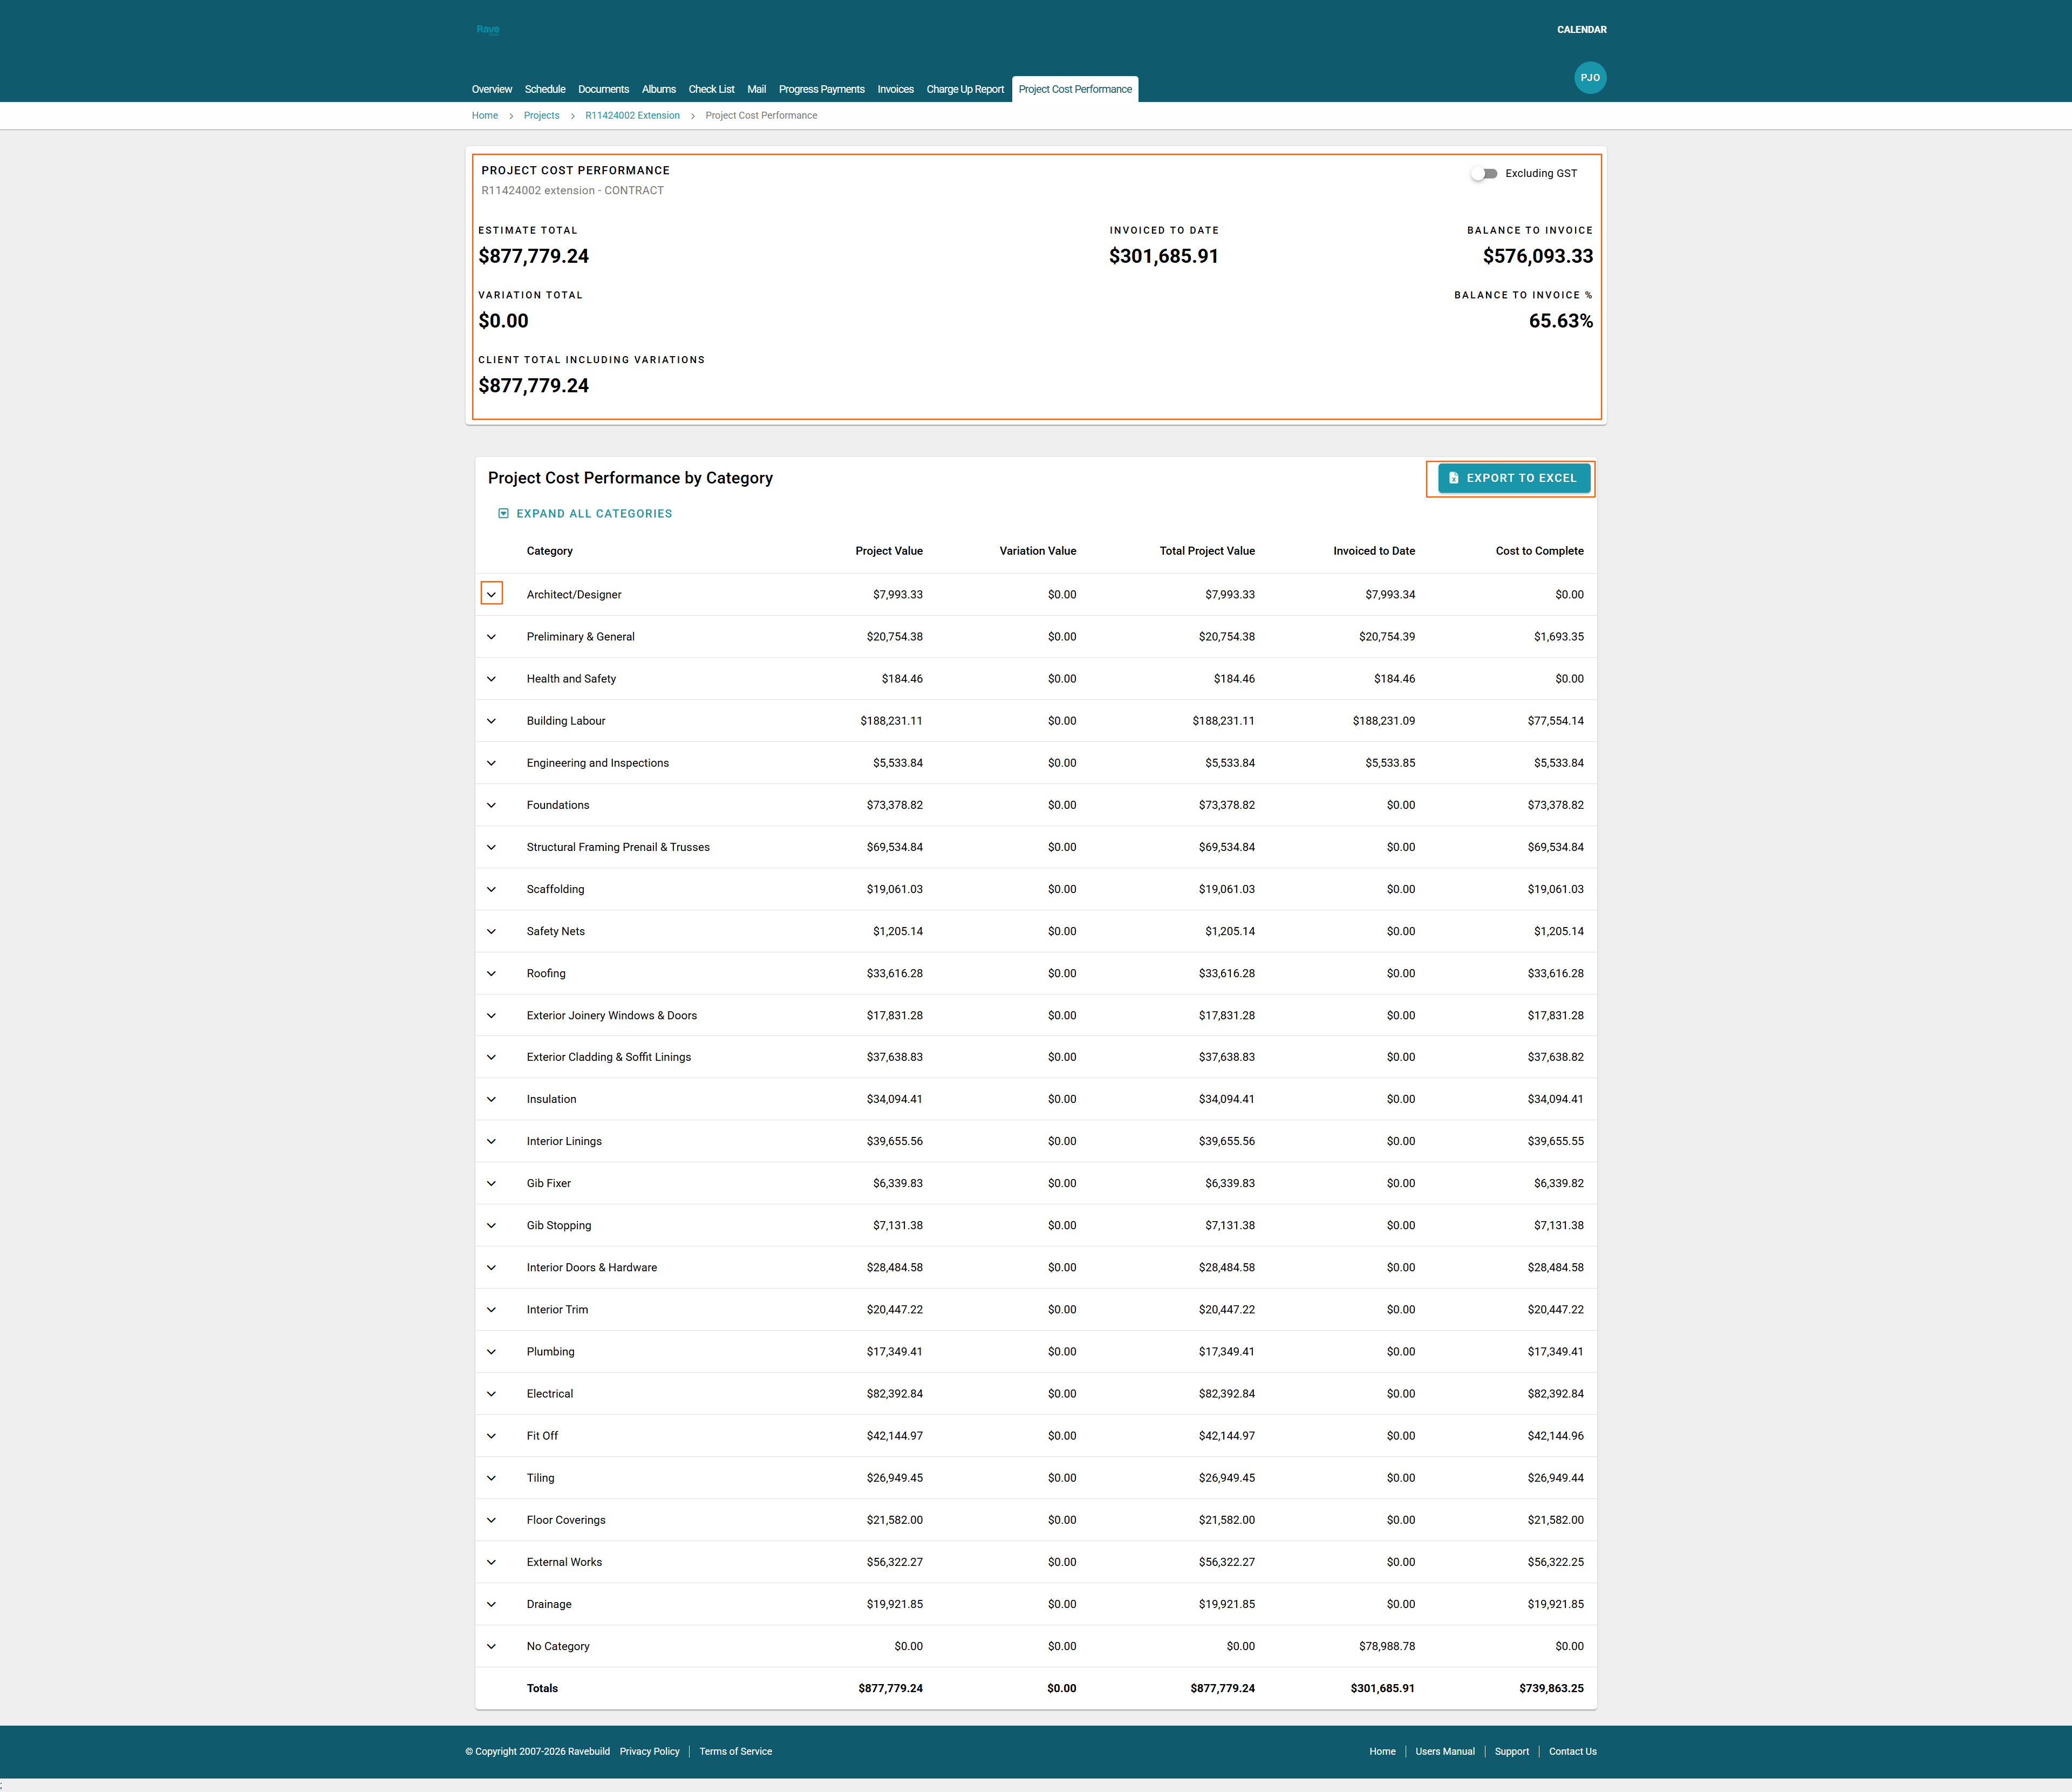The image size is (2072, 1792).
Task: Expand the Health and Safety row
Action: click(491, 679)
